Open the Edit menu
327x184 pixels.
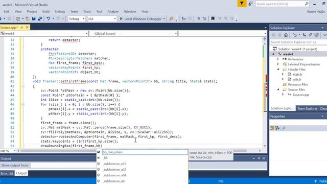pos(7,11)
